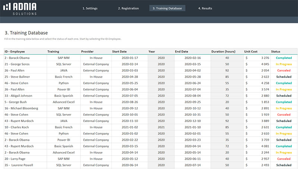Click the ID - Employee column header
298x169 pixels.
15,51
